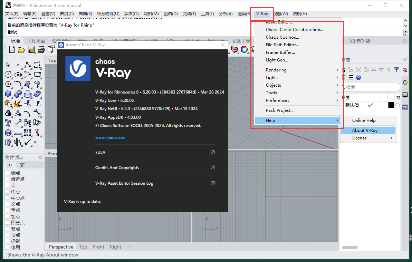412x262 pixels.
Task: Enable the 中点 (Mid) snap checkbox
Action: click(7, 191)
